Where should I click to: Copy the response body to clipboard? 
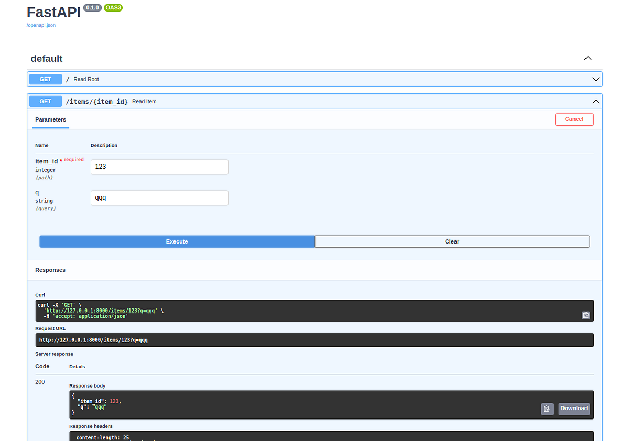547,409
